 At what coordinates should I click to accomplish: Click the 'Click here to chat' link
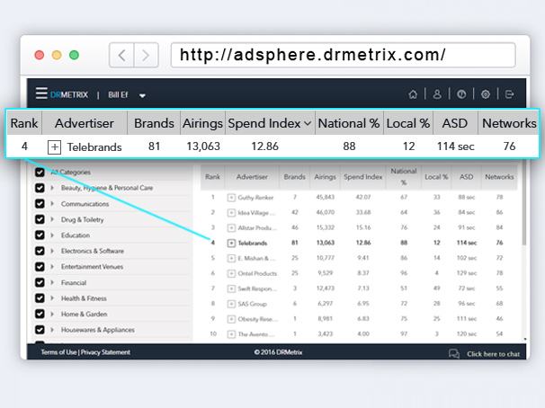(493, 354)
